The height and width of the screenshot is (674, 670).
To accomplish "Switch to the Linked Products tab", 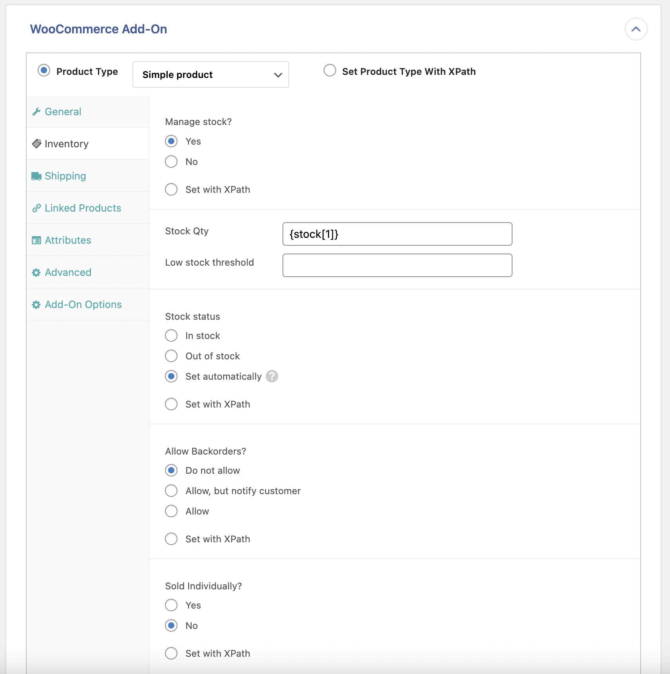I will click(x=88, y=208).
